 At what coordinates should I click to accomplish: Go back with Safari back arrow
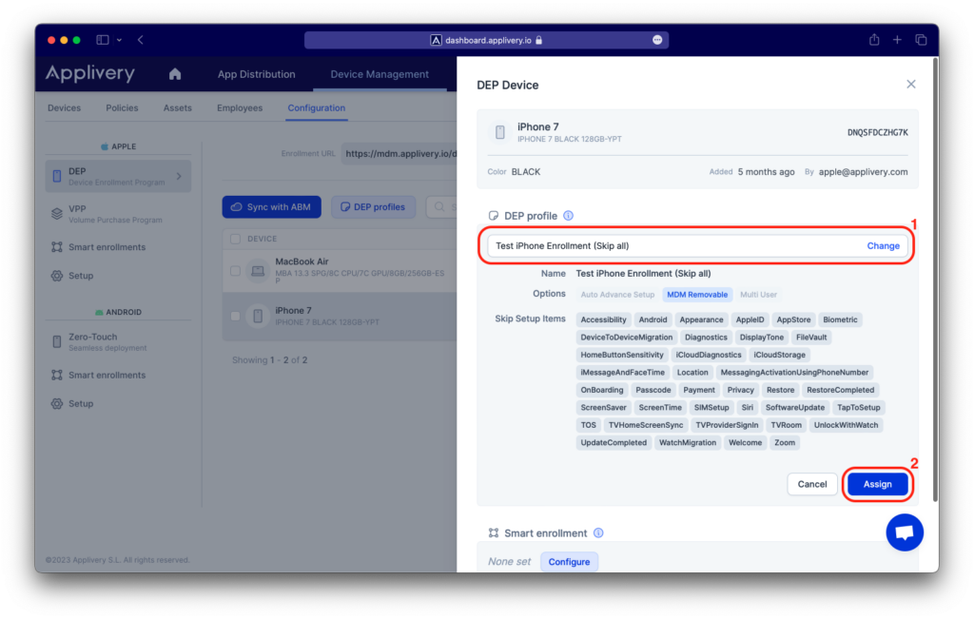coord(141,40)
